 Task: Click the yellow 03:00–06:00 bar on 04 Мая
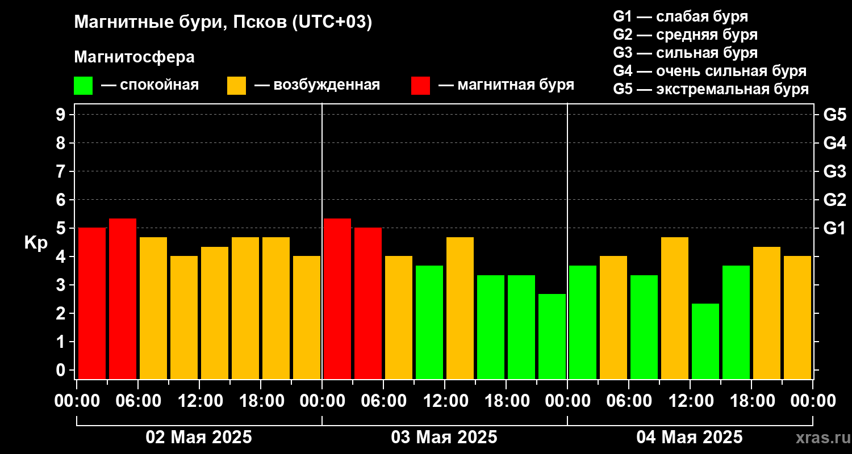click(613, 317)
